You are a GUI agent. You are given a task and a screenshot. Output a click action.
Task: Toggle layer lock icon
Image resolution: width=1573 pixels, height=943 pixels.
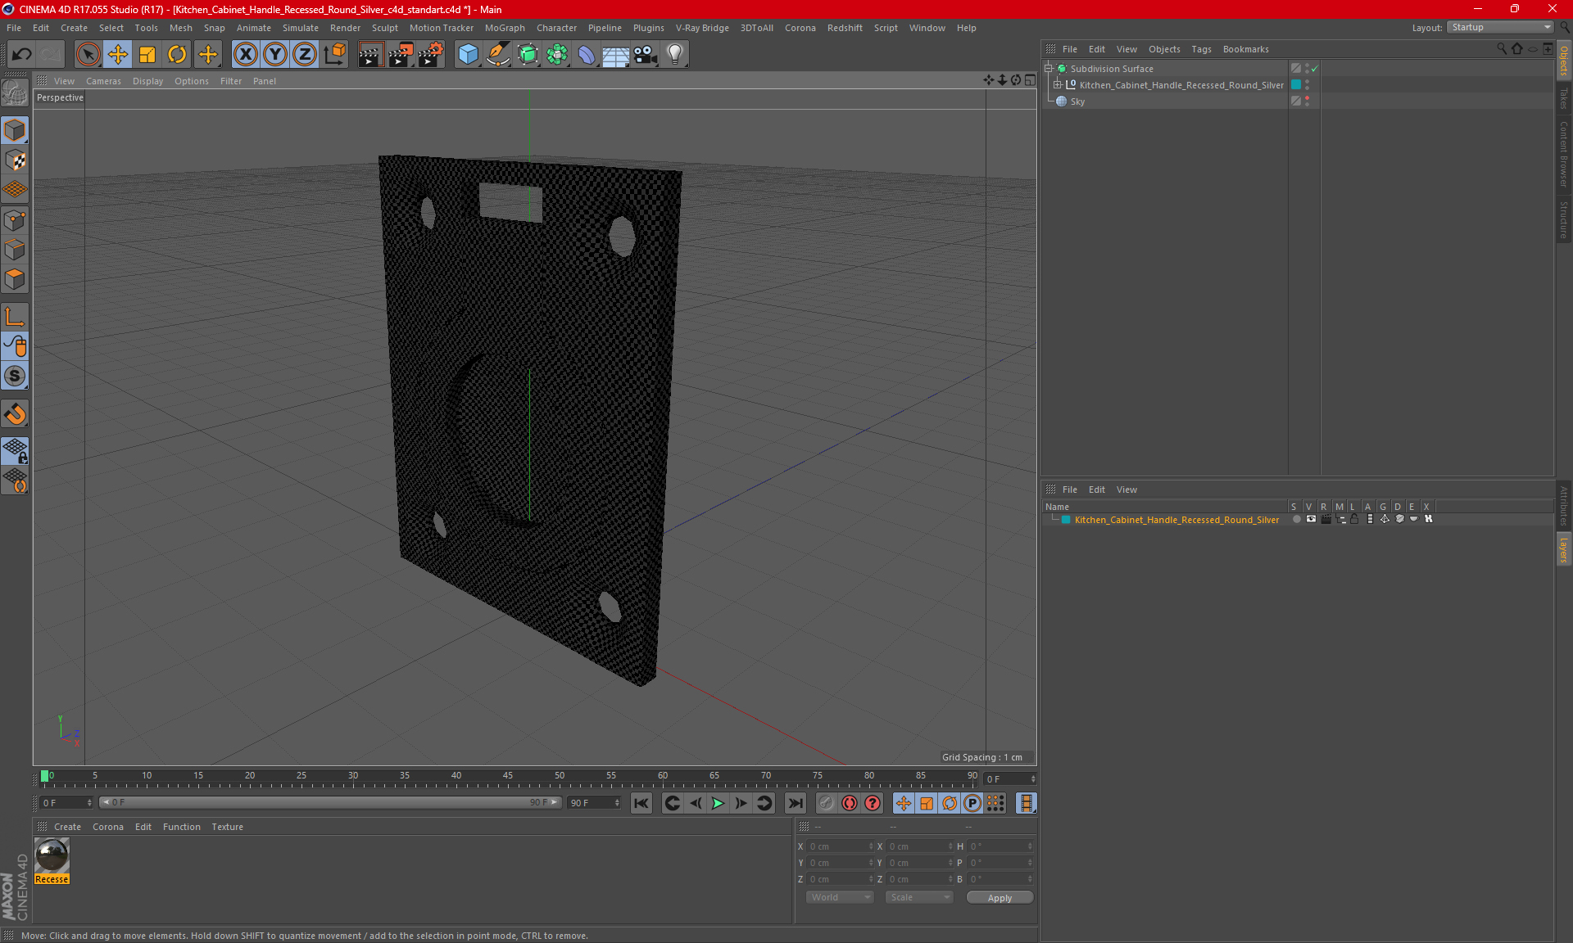click(x=1354, y=519)
